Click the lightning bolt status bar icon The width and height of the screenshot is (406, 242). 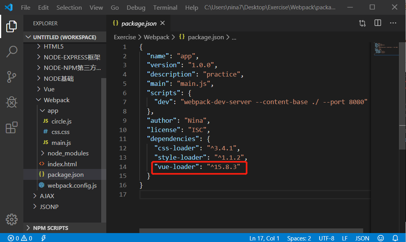click(x=44, y=238)
